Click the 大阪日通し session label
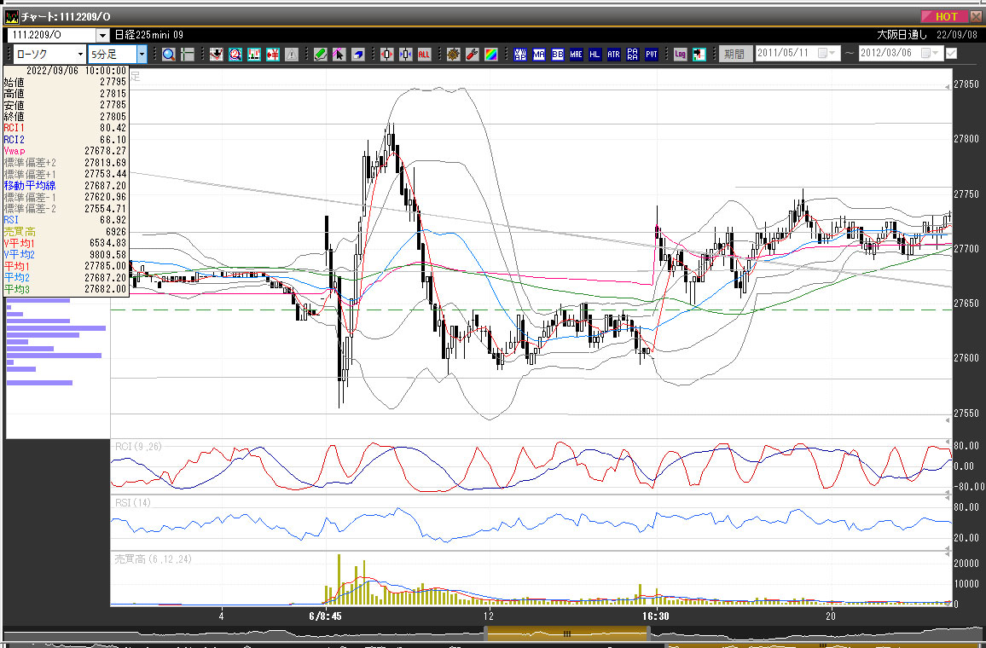 tap(902, 35)
